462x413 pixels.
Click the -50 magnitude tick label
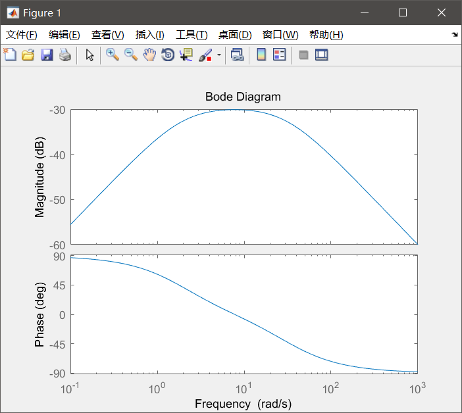(x=57, y=200)
